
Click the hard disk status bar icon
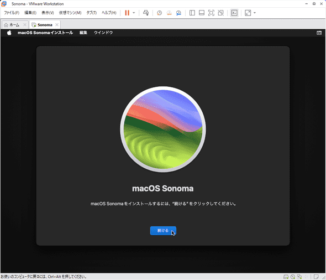[286, 277]
